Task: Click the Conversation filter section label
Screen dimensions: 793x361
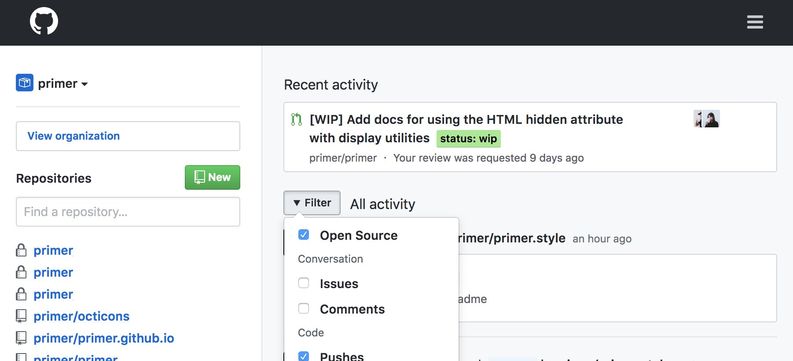Action: click(x=330, y=259)
